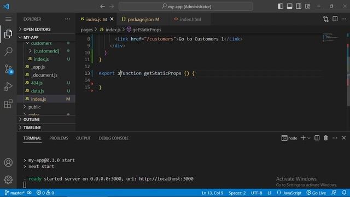This screenshot has height=197, width=350.
Task: Toggle the secondary side bar layout icon
Action: coord(299,6)
